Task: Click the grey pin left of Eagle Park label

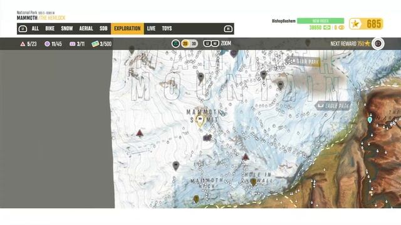Action: (x=281, y=85)
